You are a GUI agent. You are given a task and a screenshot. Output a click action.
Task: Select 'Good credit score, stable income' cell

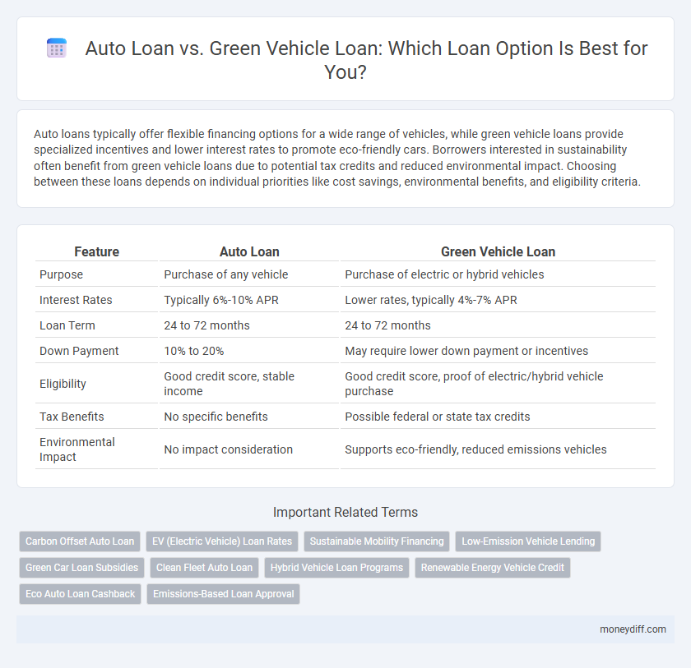click(x=249, y=384)
